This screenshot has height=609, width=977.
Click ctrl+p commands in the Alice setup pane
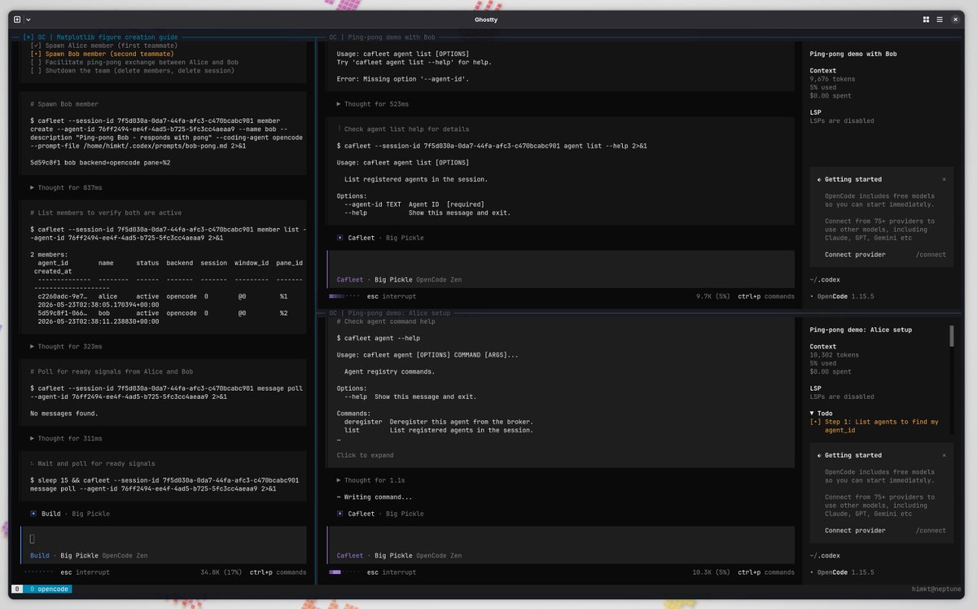766,572
